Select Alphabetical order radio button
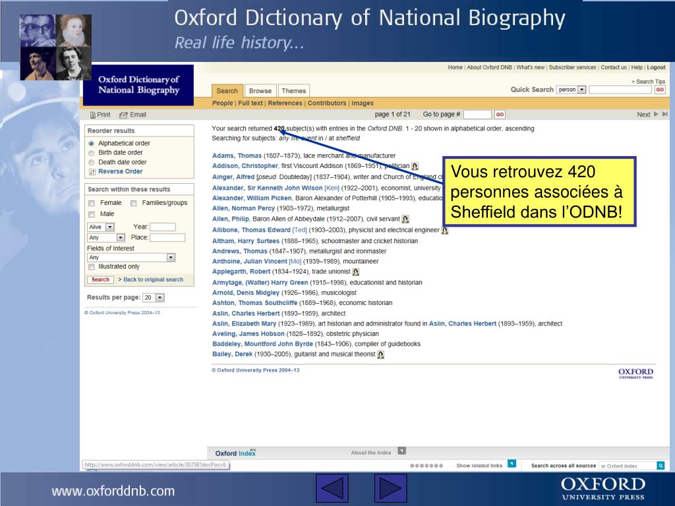This screenshot has height=506, width=675. pyautogui.click(x=91, y=143)
